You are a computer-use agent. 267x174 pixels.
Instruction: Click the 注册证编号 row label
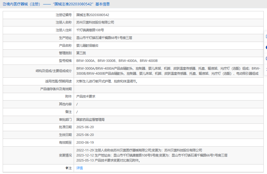(64, 15)
